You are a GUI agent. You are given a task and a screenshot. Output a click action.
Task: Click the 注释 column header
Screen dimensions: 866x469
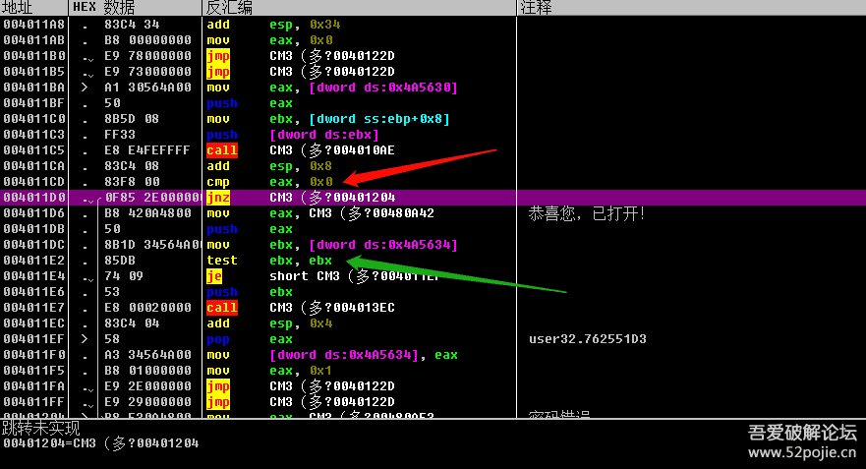[537, 8]
